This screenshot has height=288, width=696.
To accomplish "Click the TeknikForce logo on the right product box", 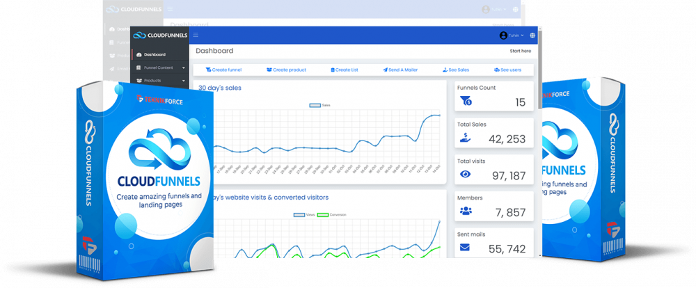I will tap(555, 95).
